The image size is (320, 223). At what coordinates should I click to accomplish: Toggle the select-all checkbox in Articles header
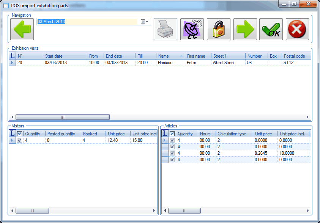click(172, 134)
